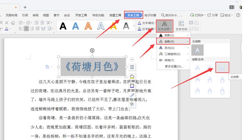
Task: Switch to the 安全 tab
Action: [x=67, y=15]
